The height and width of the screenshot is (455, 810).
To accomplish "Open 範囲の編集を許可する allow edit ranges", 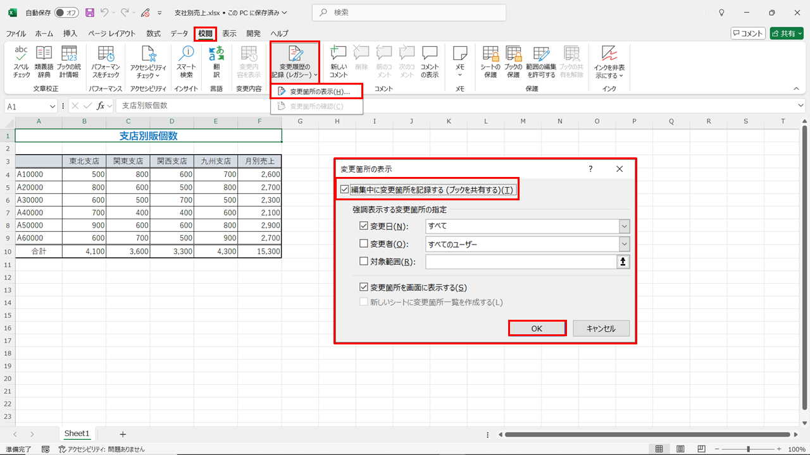I will [x=541, y=62].
